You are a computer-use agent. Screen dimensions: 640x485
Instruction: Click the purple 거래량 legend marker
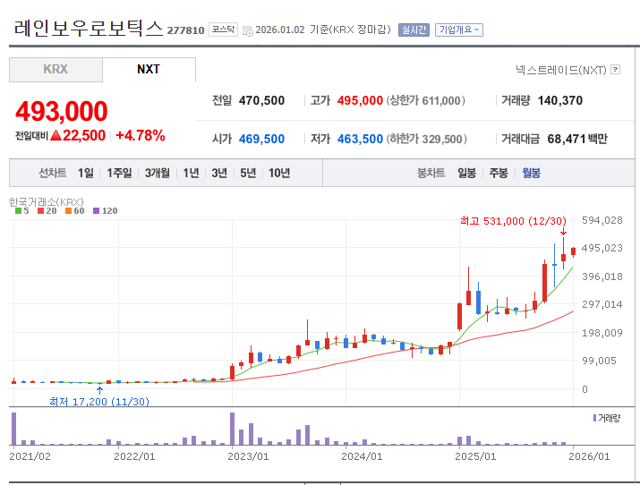click(x=594, y=418)
